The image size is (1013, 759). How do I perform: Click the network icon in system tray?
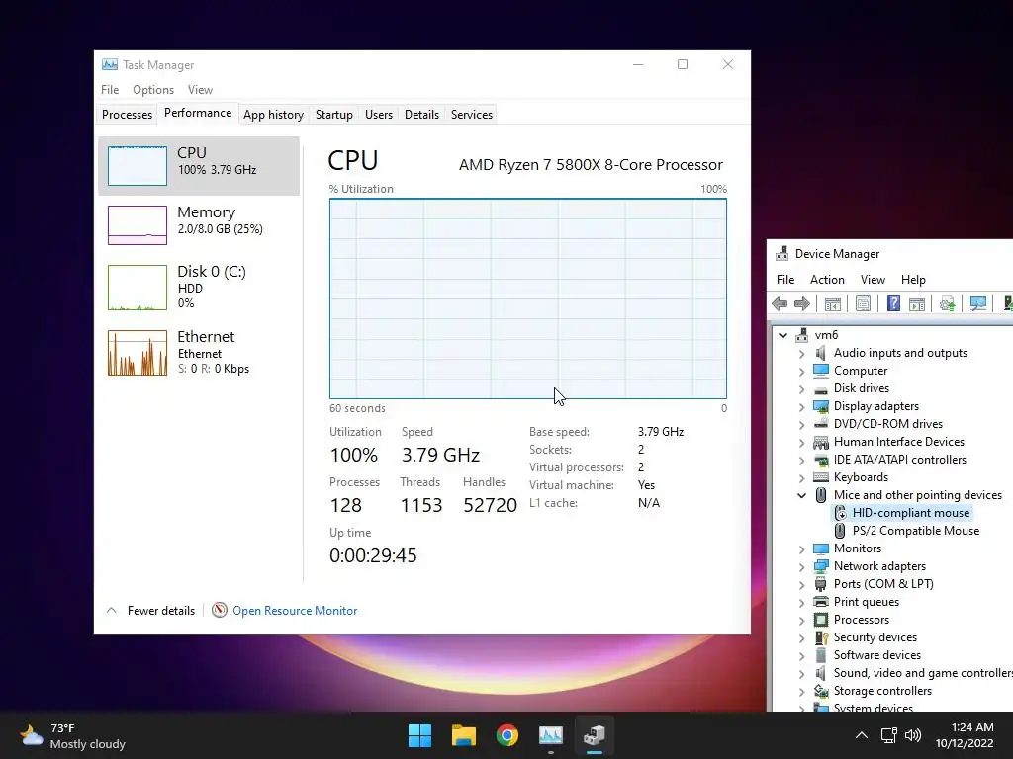click(889, 735)
